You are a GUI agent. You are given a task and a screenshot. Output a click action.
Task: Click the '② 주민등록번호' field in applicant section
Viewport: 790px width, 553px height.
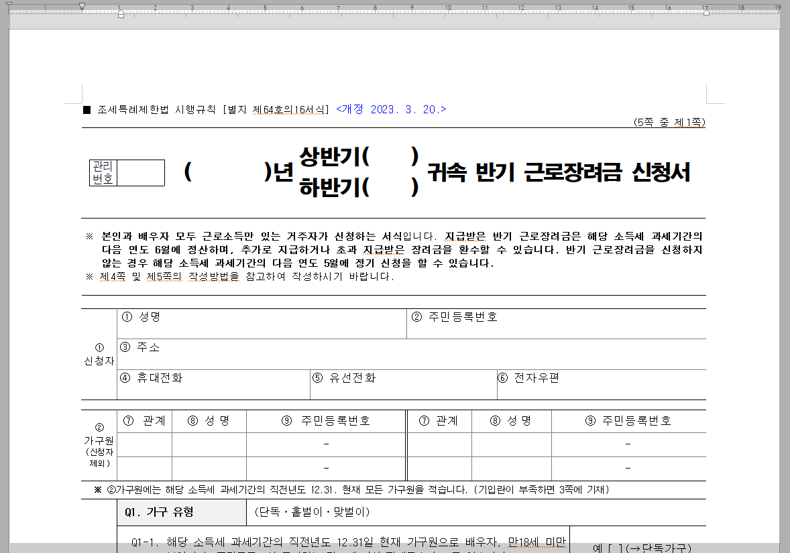[x=556, y=324]
